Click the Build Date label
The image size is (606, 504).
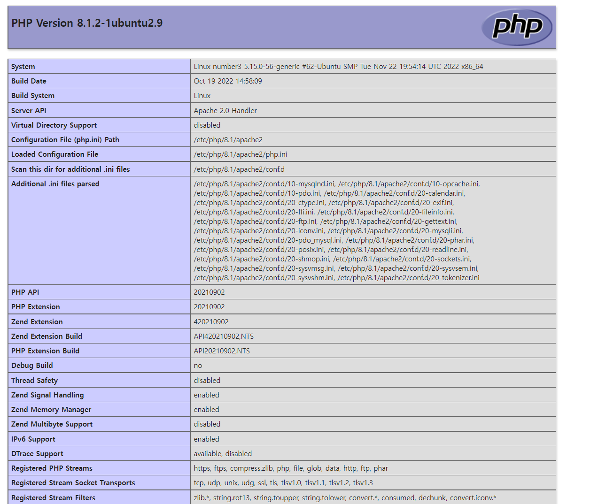point(29,81)
